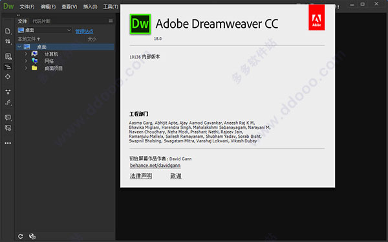The height and width of the screenshot is (242, 388).
Task: Click the format source code icon
Action: 8,67
